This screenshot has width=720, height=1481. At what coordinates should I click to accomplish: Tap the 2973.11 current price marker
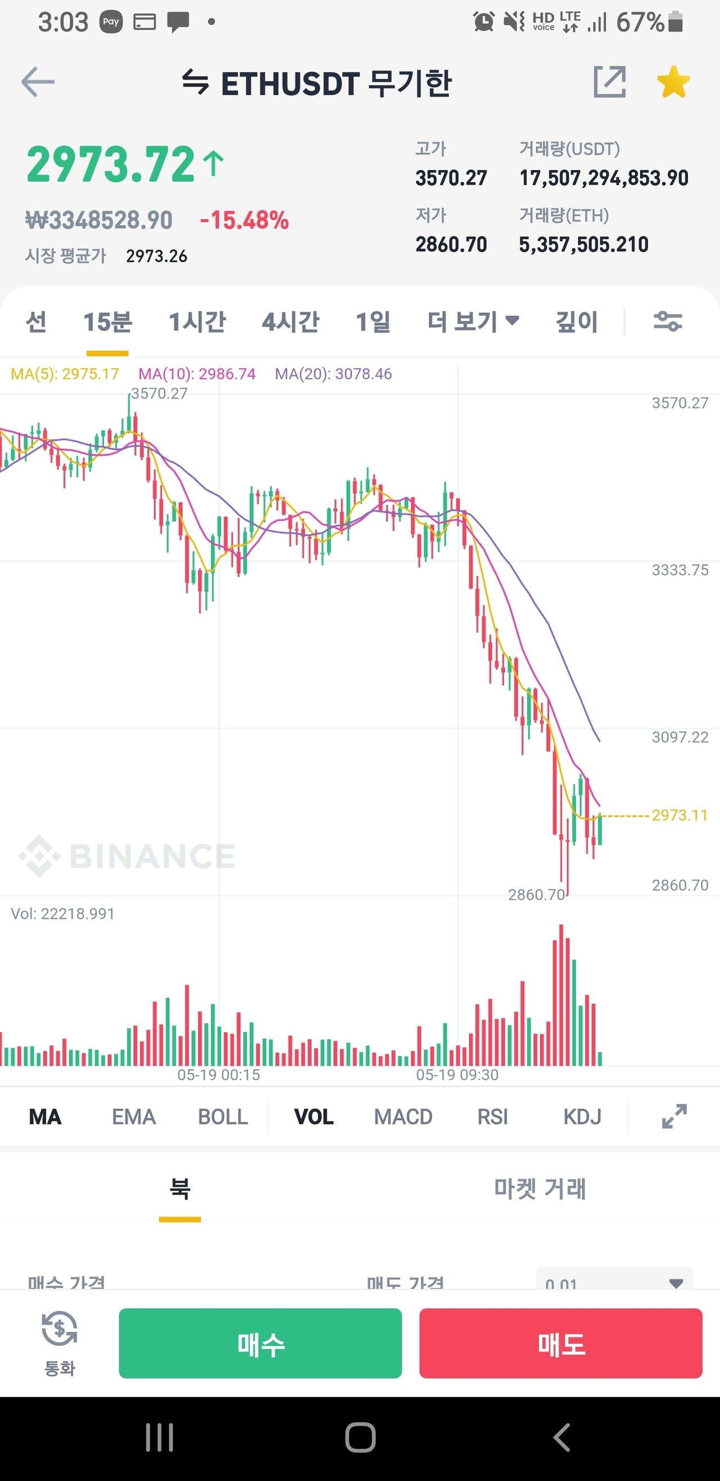679,815
